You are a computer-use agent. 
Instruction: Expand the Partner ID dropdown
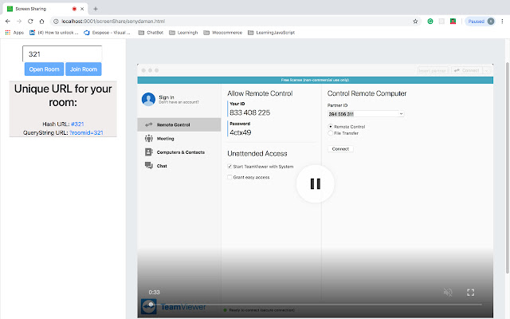click(x=400, y=114)
